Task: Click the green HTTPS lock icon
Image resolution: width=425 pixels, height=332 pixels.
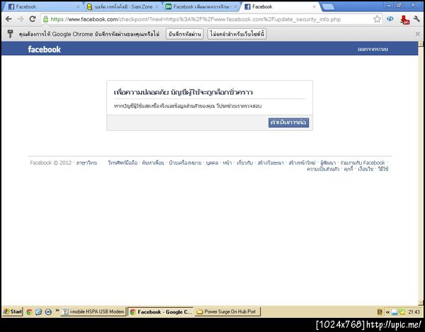Action: coord(45,19)
